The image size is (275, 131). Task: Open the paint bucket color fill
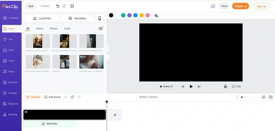(156, 15)
